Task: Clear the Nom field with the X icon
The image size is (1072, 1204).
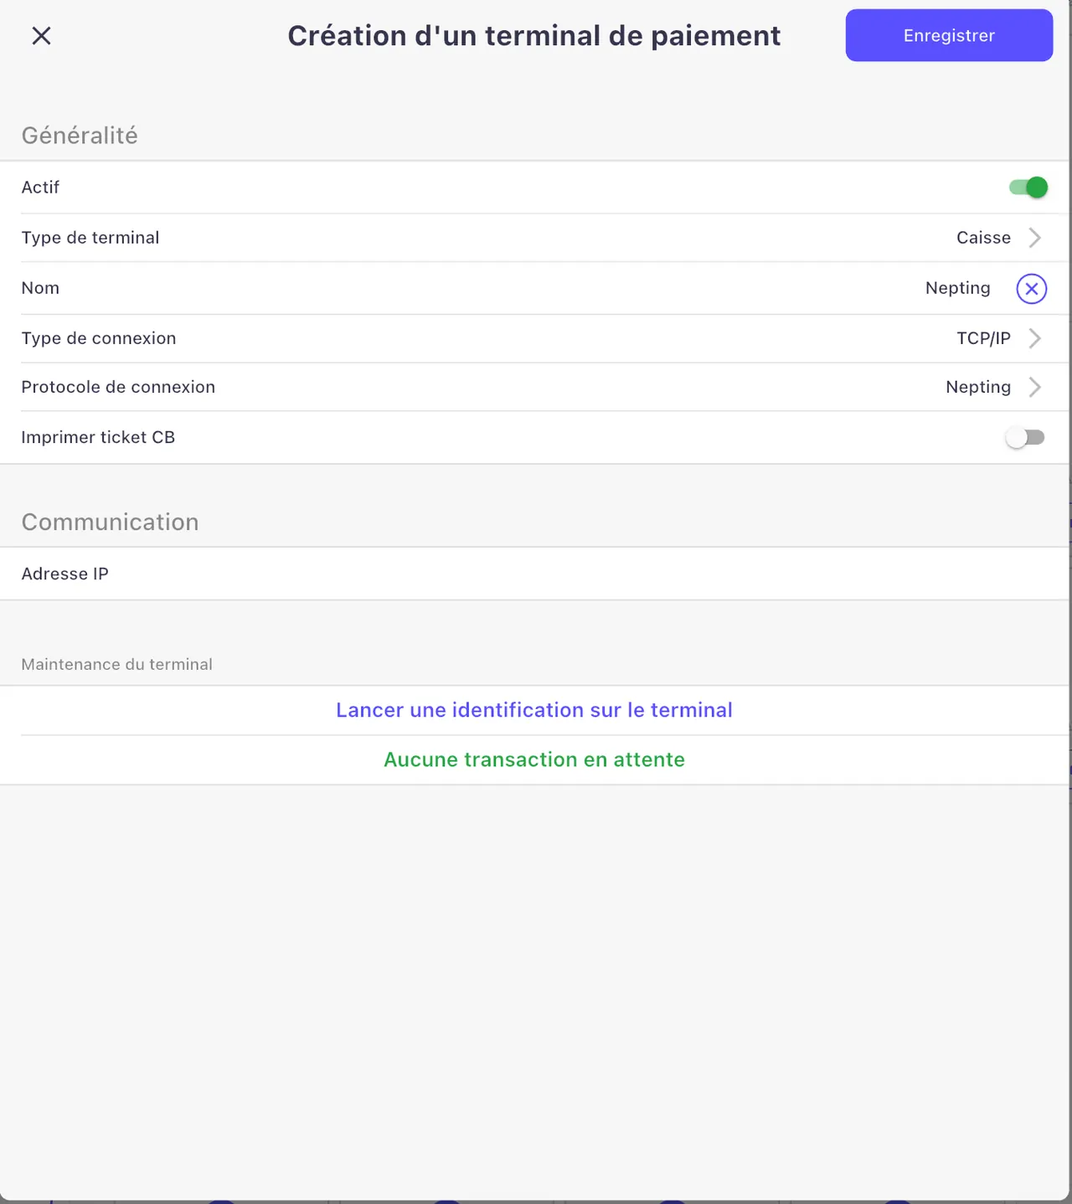Action: click(1031, 289)
